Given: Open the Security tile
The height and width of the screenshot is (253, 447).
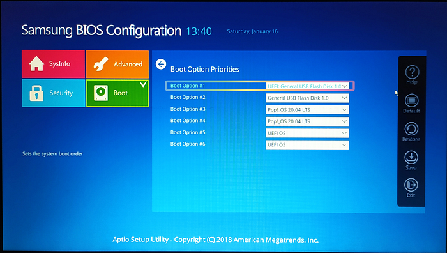Looking at the screenshot, I should 53,93.
